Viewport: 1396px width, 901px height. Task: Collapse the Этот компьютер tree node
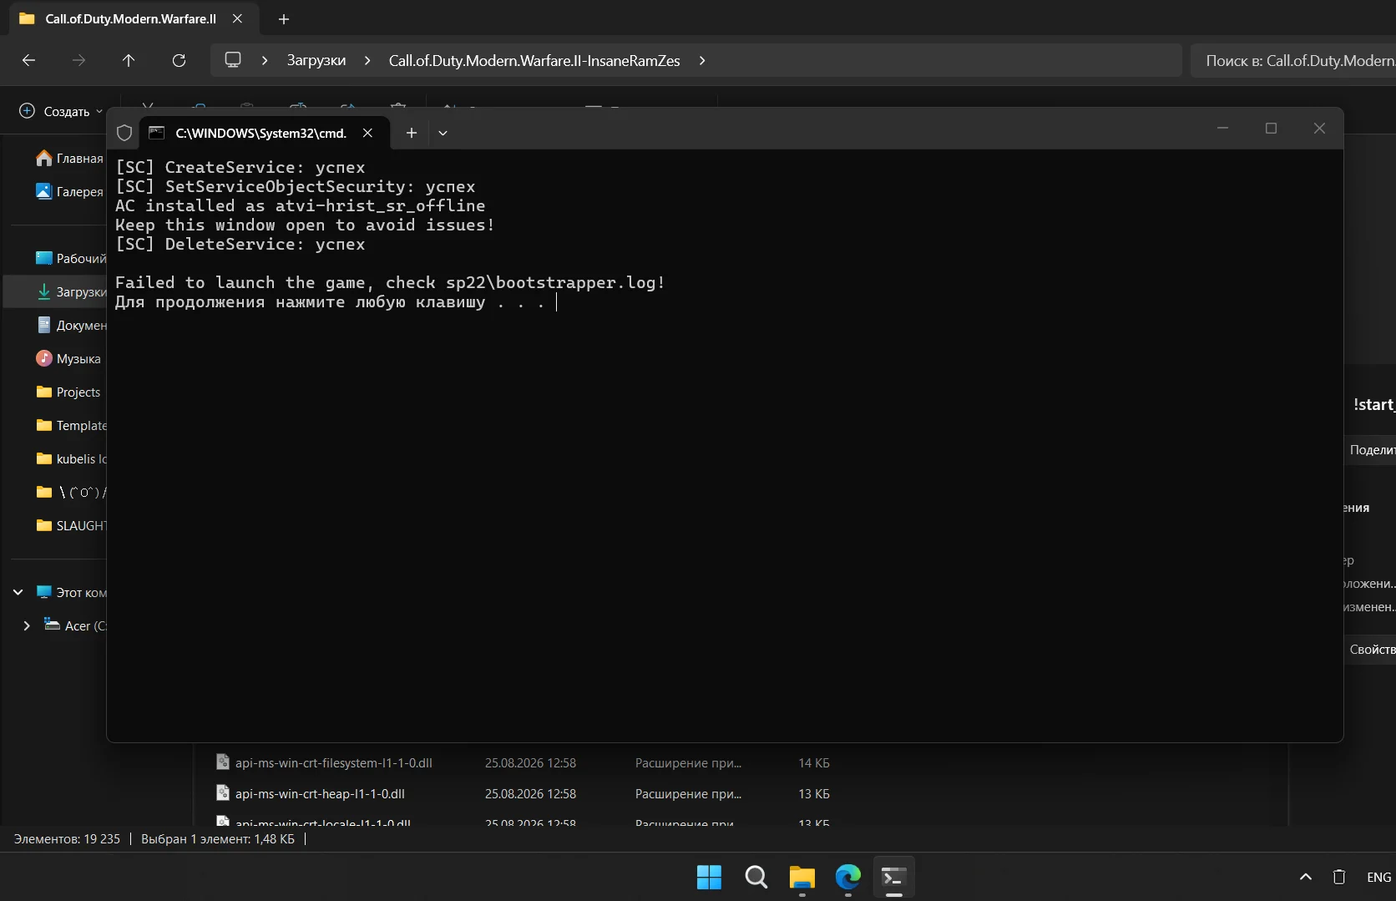click(x=18, y=592)
